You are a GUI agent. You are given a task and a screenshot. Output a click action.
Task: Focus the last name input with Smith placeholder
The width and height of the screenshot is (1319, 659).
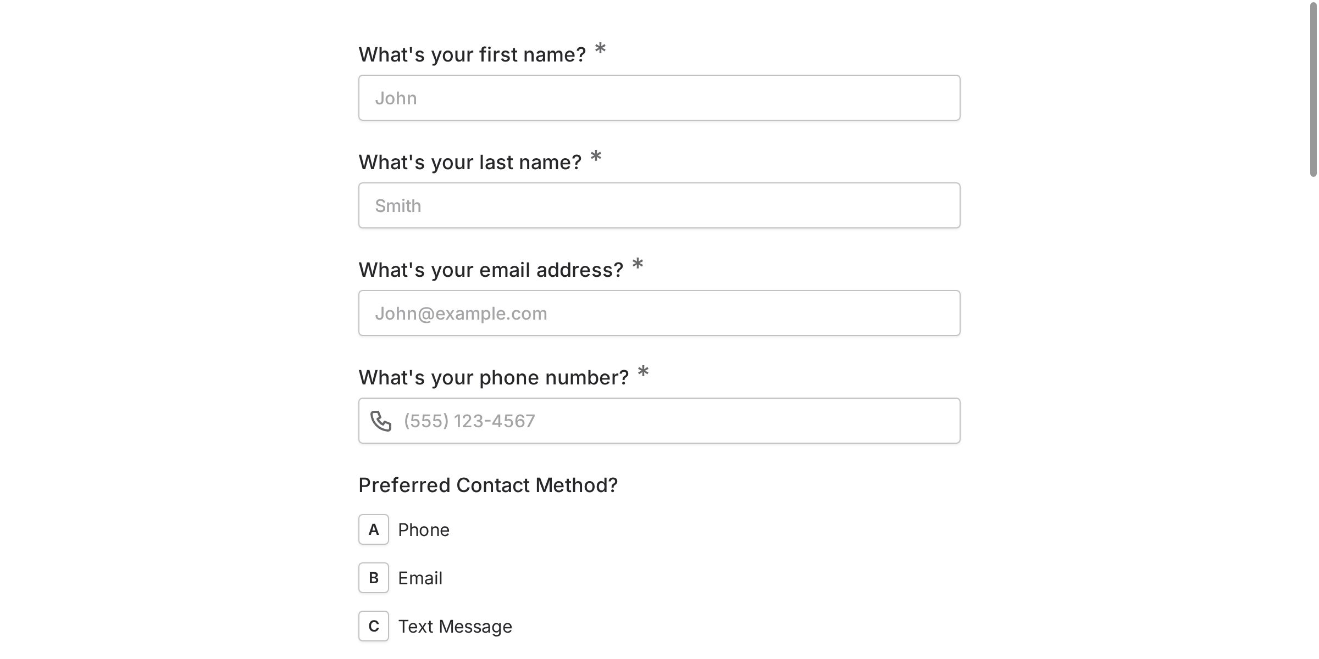(659, 205)
